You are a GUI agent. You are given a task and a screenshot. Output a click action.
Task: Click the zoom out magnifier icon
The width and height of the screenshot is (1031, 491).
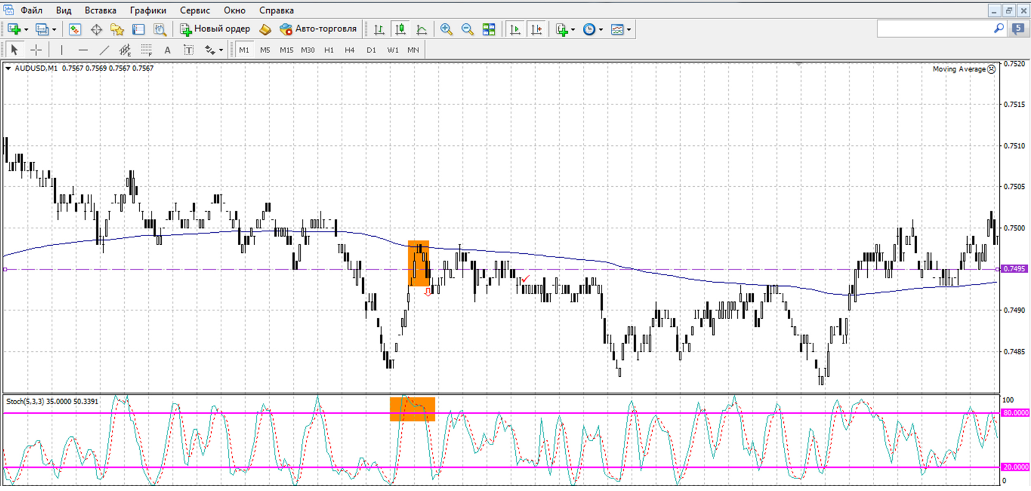(467, 30)
